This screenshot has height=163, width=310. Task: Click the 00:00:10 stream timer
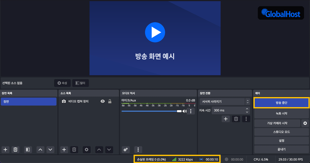tap(212, 159)
